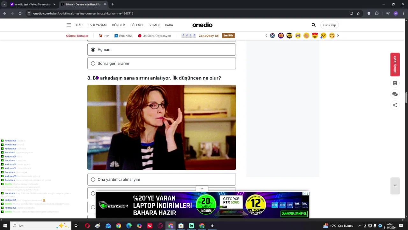Viewport: 408px width, 230px height.
Task: Click the heart-eyes emoji reaction icon
Action: [315, 35]
